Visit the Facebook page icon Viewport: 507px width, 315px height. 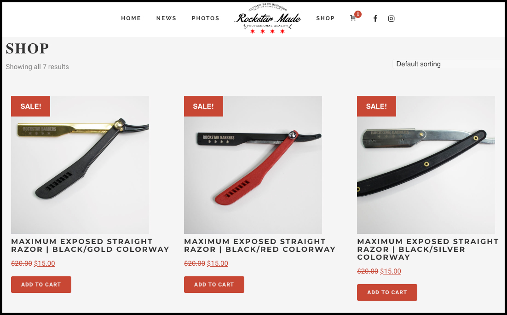(x=375, y=18)
